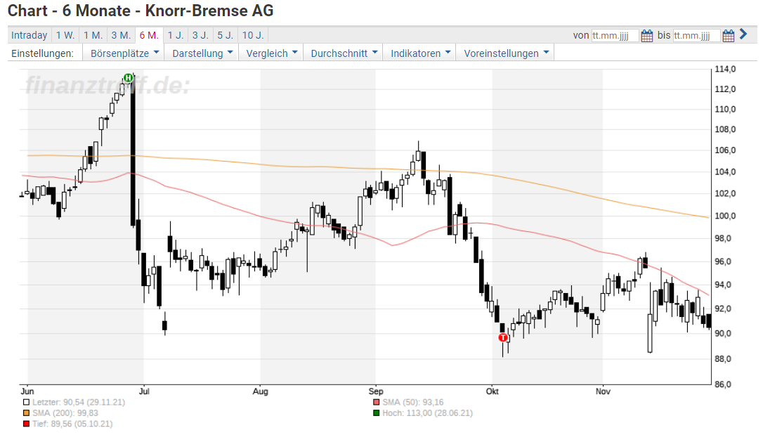This screenshot has height=435, width=763.
Task: Click the 'Sep' x-axis label
Action: coord(376,391)
